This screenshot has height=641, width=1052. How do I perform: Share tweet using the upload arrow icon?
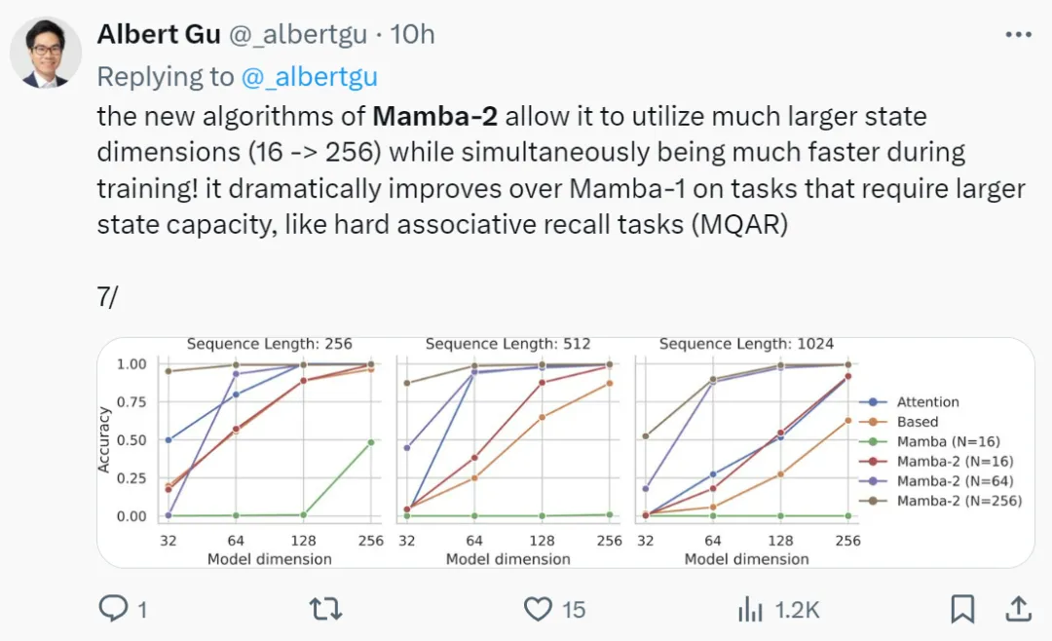(x=1019, y=609)
